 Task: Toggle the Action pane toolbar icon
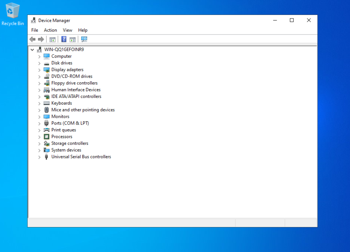(73, 40)
